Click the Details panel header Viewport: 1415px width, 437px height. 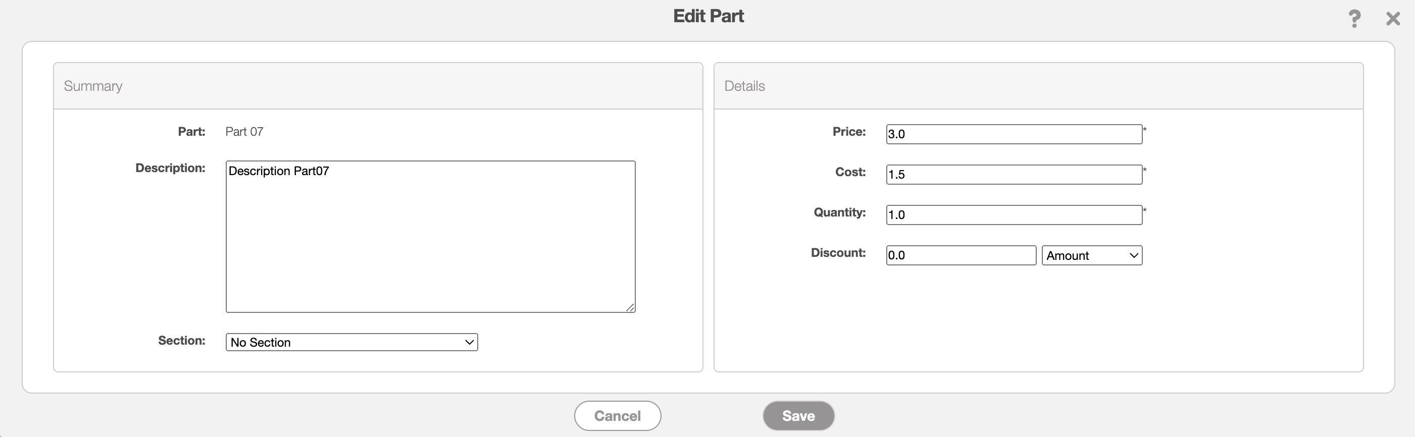coord(744,86)
